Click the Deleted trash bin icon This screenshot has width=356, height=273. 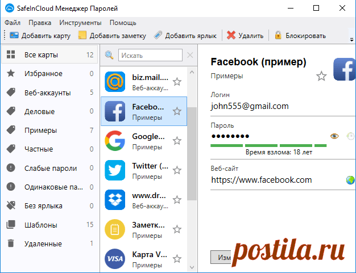[11, 243]
